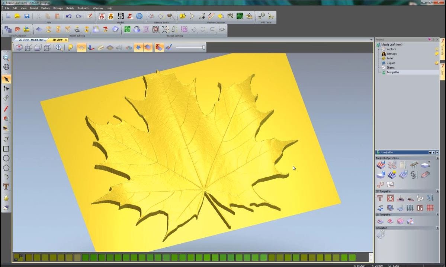Open the Tutorials side tab
The image size is (446, 267).
coord(442,49)
